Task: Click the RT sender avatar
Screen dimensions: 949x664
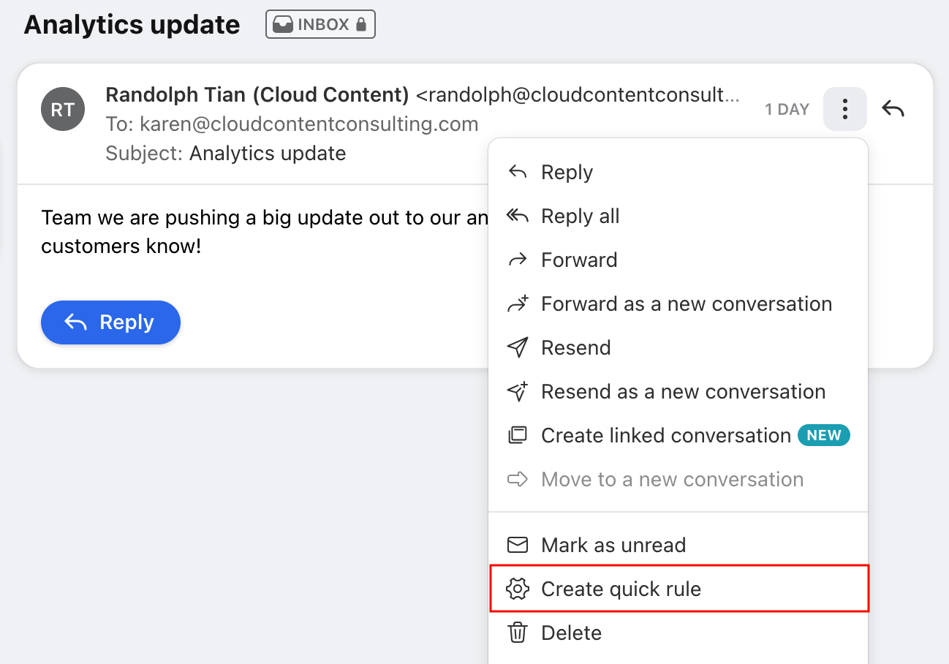Action: point(63,108)
